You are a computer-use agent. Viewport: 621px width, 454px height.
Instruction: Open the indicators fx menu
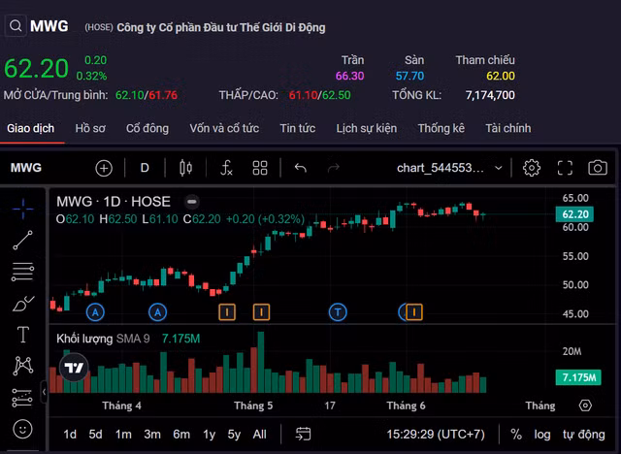click(x=226, y=168)
